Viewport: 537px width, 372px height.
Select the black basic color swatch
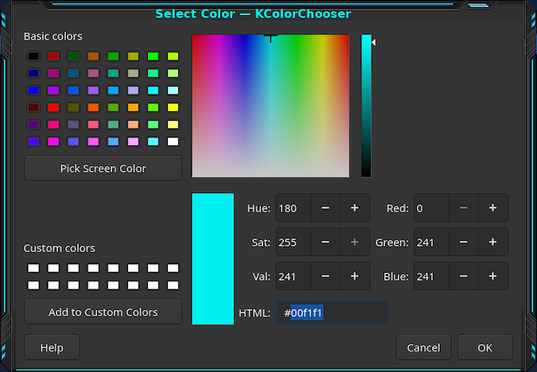tap(33, 56)
